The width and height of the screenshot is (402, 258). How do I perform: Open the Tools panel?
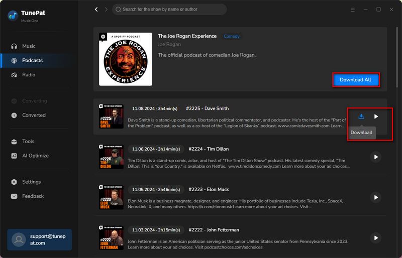(x=28, y=142)
